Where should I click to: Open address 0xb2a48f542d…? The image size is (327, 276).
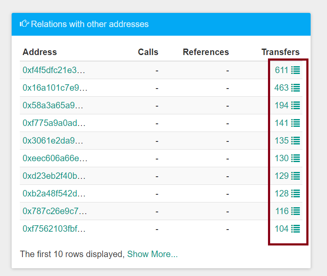coord(54,193)
